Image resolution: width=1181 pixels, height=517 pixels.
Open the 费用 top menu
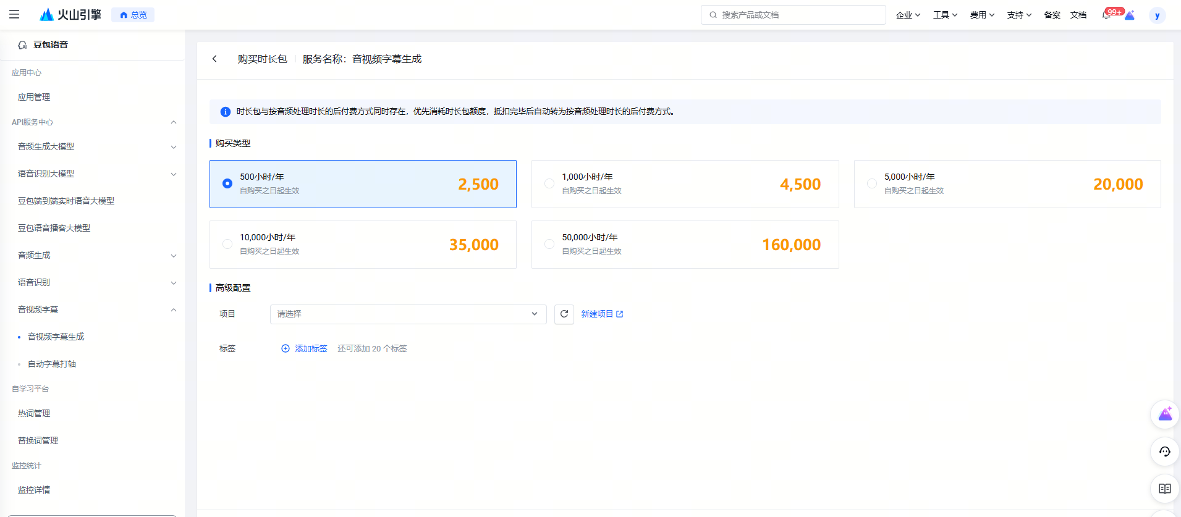tap(981, 15)
